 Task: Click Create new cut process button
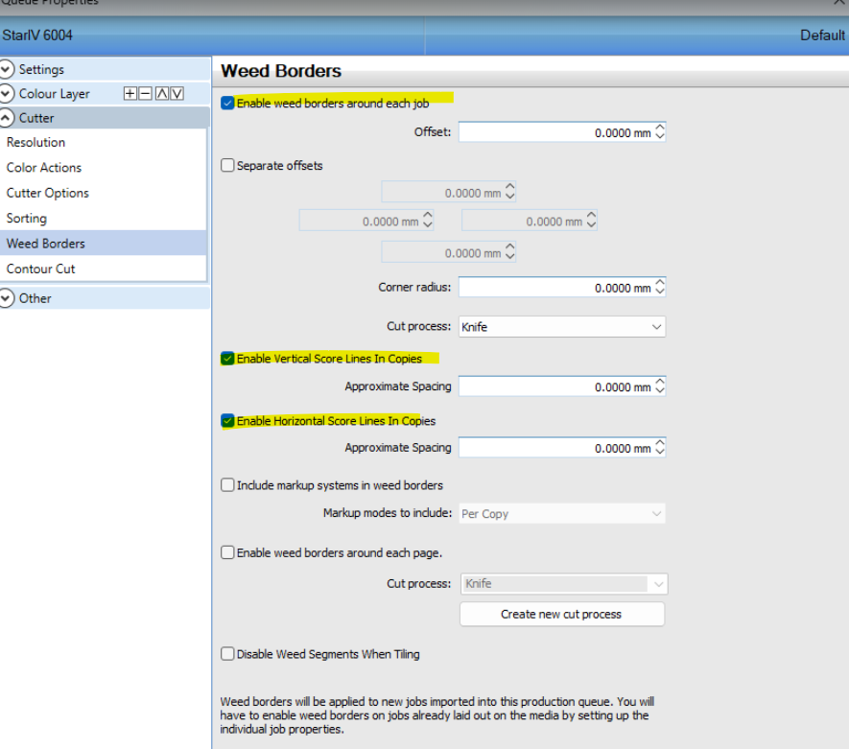(562, 614)
